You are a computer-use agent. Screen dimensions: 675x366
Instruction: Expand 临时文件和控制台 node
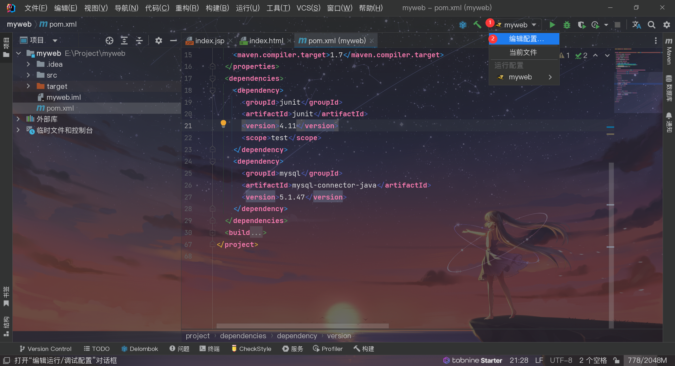[18, 130]
